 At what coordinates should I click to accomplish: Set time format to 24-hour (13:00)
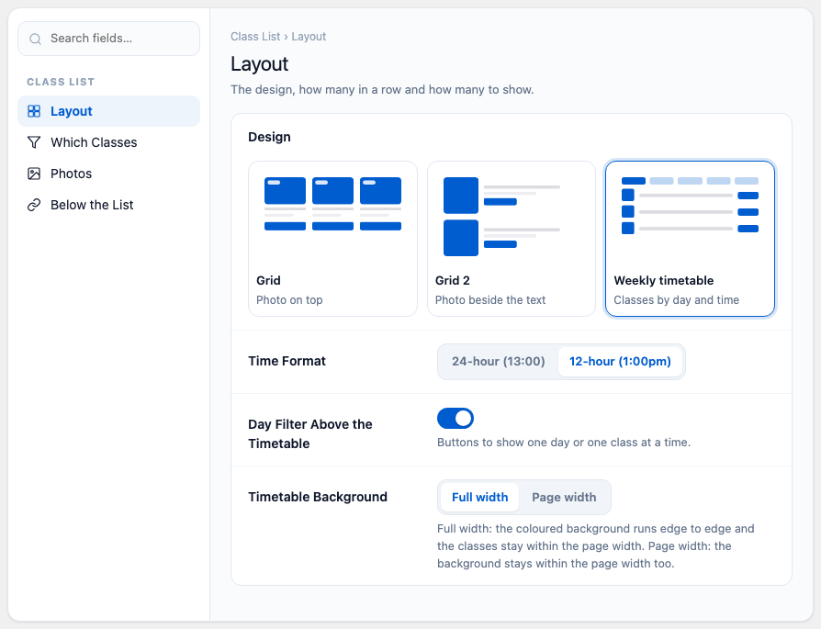click(x=499, y=362)
